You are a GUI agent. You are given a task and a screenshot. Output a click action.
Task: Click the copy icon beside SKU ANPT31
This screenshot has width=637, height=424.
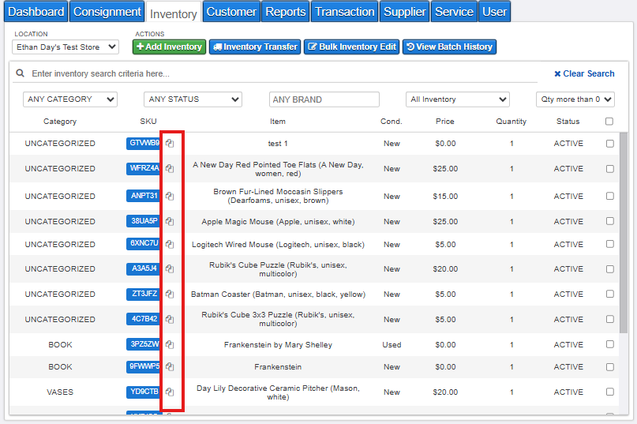point(169,197)
